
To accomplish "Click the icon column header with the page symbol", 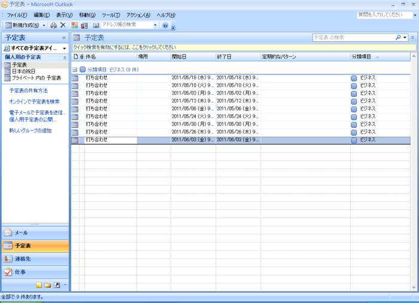I will (x=75, y=57).
